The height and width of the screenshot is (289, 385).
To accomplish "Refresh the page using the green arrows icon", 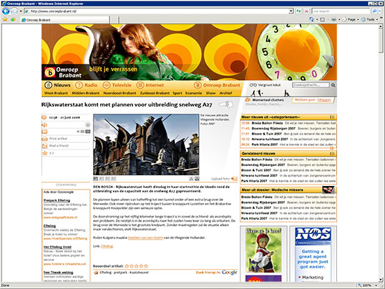I will click(298, 11).
